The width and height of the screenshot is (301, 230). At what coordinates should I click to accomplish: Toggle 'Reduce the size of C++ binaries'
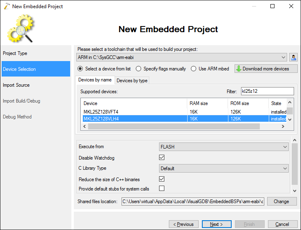[x=162, y=179]
